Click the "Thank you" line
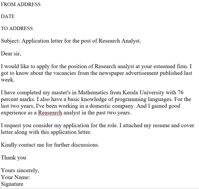The width and height of the screenshot is (199, 189). click(13, 157)
